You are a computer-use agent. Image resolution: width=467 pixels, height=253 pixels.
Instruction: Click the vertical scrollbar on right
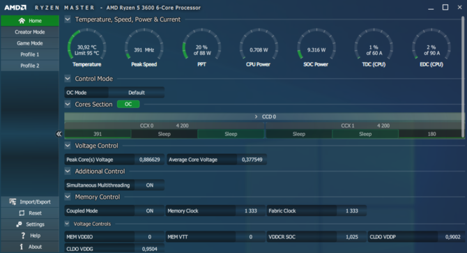[x=463, y=77]
